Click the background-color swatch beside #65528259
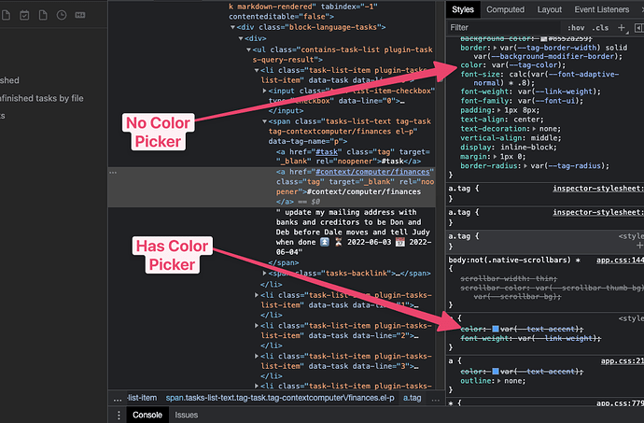Viewport: 644px width, 423px height. pyautogui.click(x=544, y=38)
